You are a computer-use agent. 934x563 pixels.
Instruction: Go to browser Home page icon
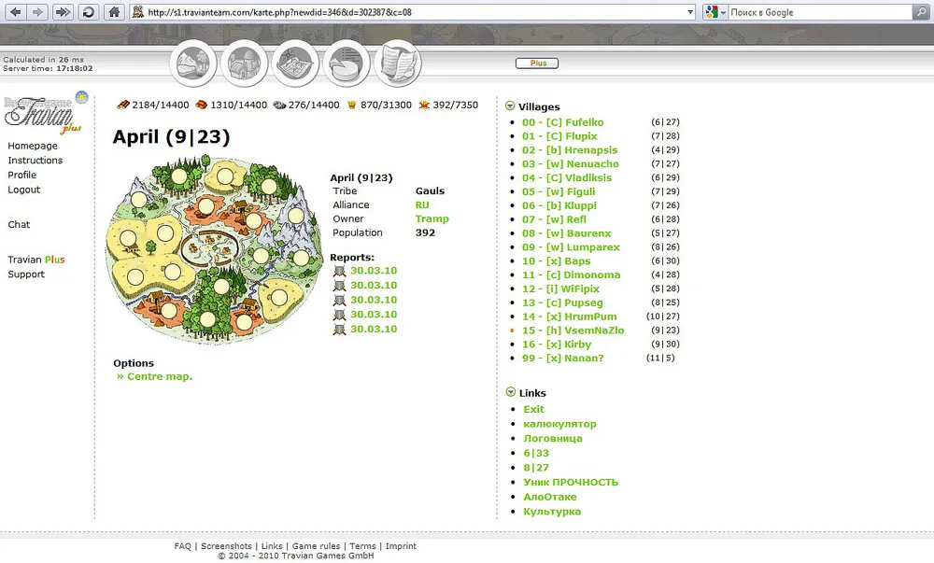[x=114, y=12]
